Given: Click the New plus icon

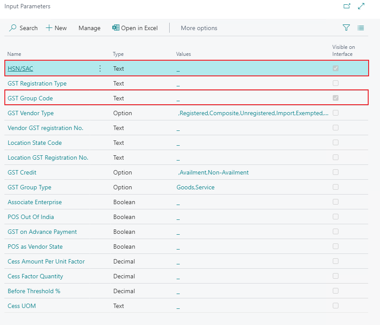Looking at the screenshot, I should point(49,28).
